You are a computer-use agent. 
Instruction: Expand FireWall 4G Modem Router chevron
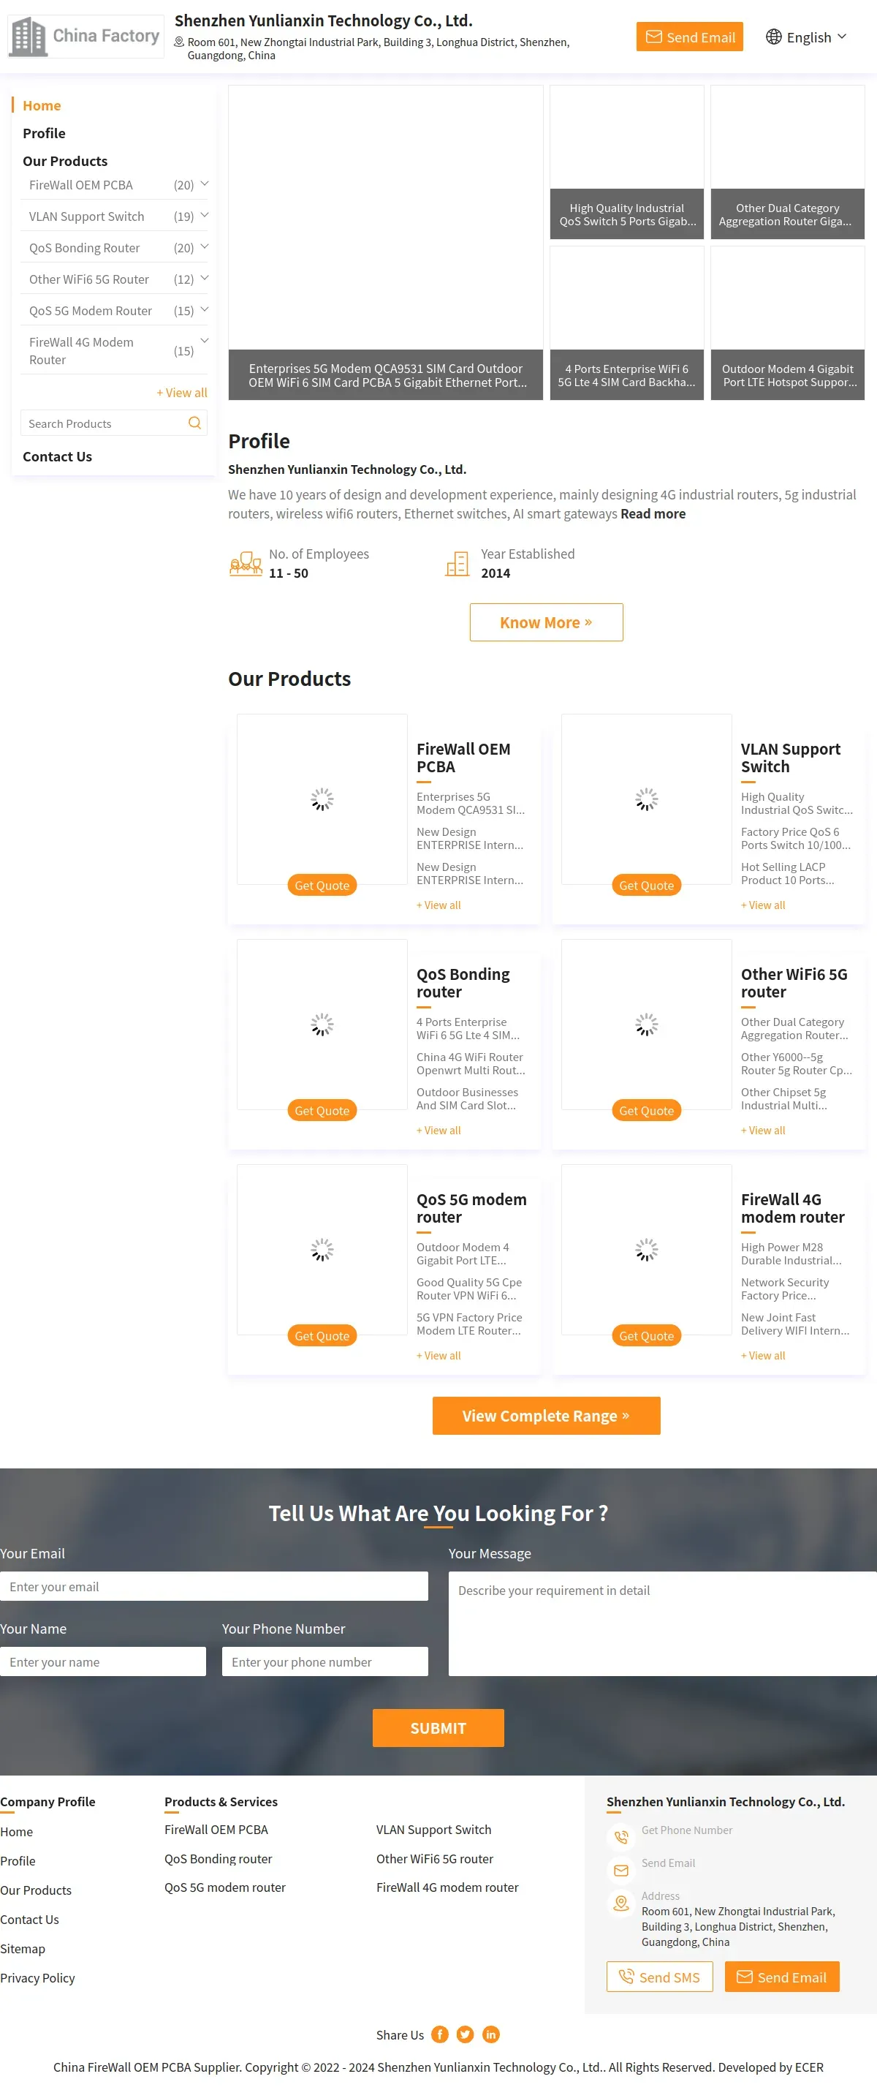tap(204, 341)
